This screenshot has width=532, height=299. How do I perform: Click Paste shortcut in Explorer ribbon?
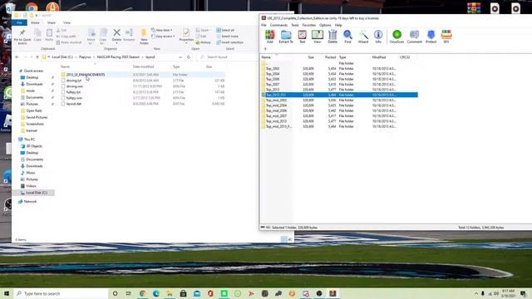(69, 42)
